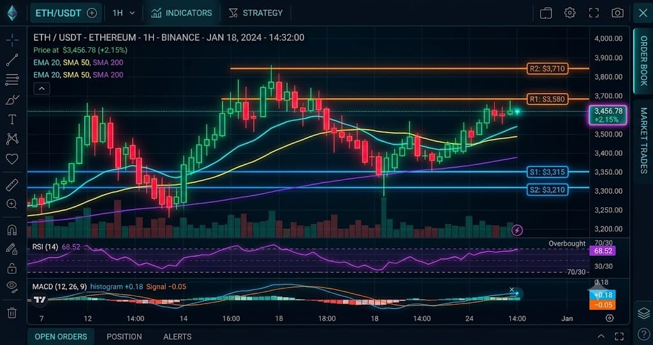This screenshot has width=653, height=345.
Task: Click the Overbought label in RSI pane
Action: coord(567,244)
